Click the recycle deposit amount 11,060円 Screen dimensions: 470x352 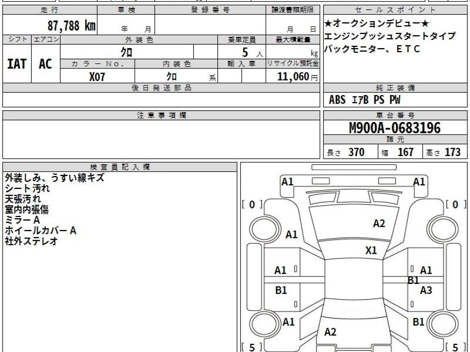pyautogui.click(x=298, y=77)
